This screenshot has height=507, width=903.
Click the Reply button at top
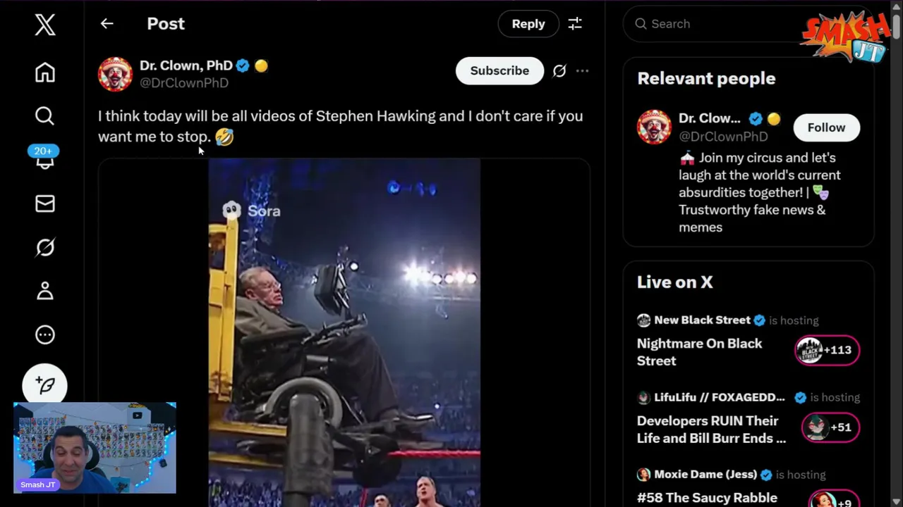[528, 24]
